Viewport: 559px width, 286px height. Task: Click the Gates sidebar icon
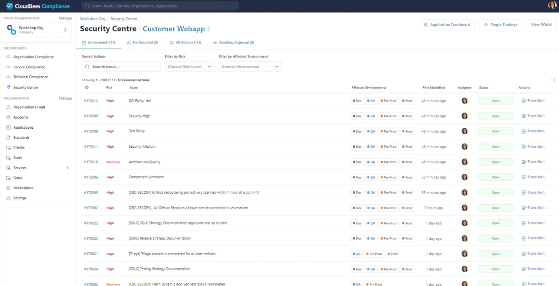tap(9, 178)
